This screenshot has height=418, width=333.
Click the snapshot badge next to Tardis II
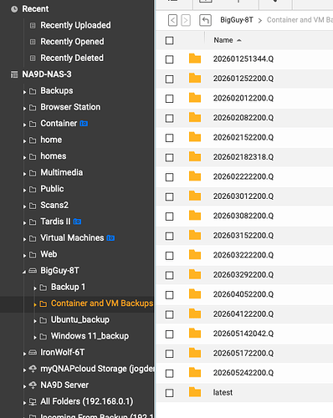point(77,222)
